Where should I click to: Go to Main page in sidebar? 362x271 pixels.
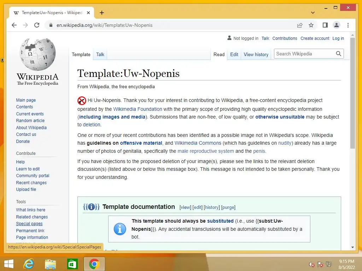(26, 100)
